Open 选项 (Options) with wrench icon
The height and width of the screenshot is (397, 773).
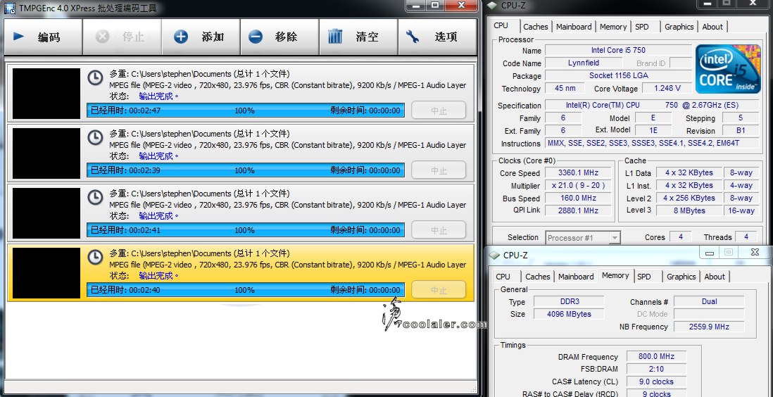pyautogui.click(x=437, y=37)
